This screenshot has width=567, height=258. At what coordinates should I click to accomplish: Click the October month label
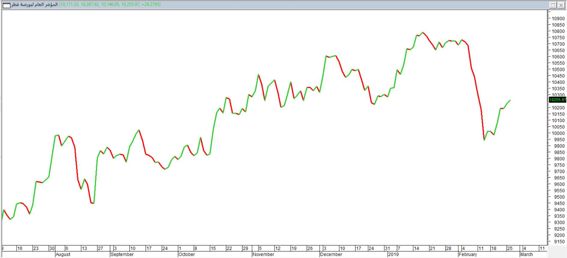pyautogui.click(x=187, y=254)
